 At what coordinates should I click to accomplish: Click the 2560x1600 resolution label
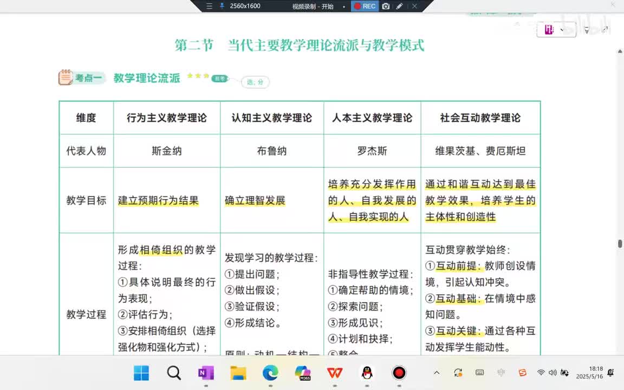245,6
